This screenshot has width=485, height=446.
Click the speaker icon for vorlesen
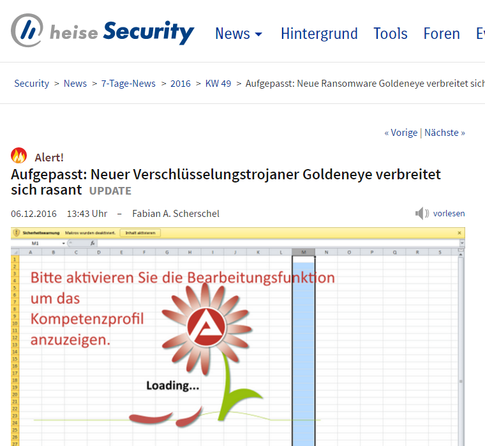click(x=422, y=214)
